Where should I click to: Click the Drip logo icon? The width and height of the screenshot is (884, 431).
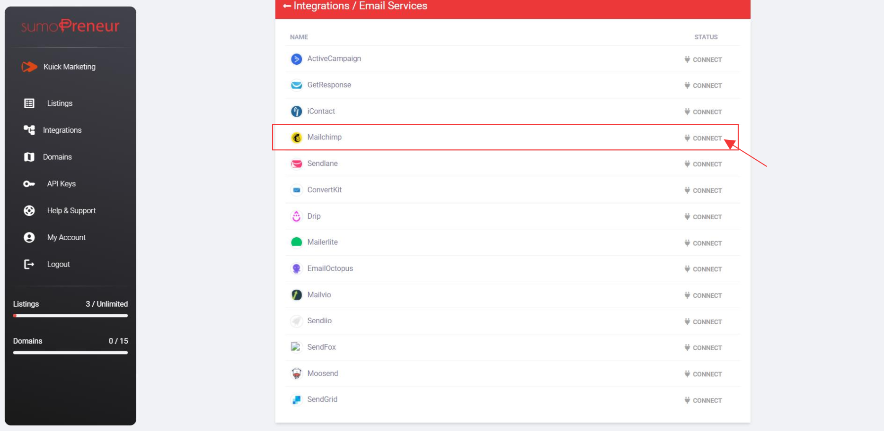297,216
